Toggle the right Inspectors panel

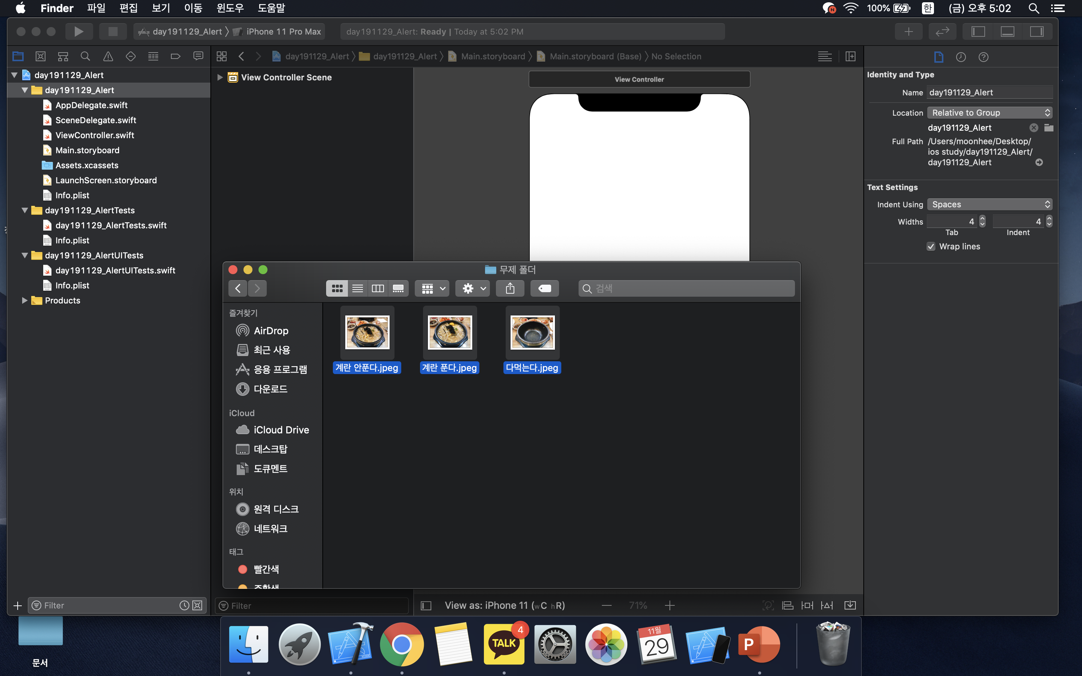[1037, 31]
